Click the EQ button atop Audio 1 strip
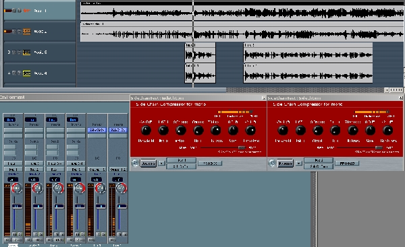405x247 pixels. [x=10, y=120]
